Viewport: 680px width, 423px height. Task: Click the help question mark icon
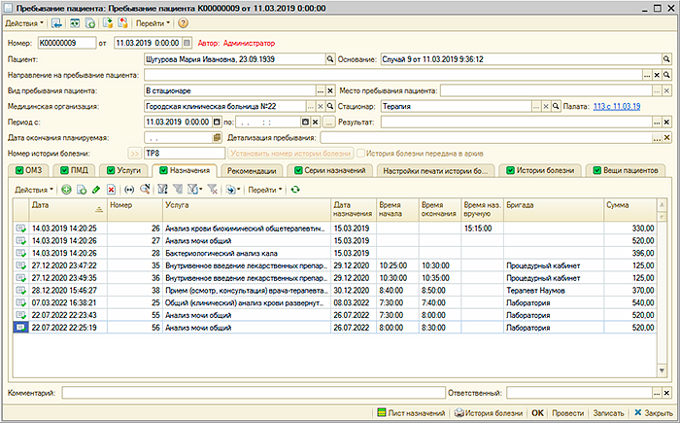pos(184,22)
